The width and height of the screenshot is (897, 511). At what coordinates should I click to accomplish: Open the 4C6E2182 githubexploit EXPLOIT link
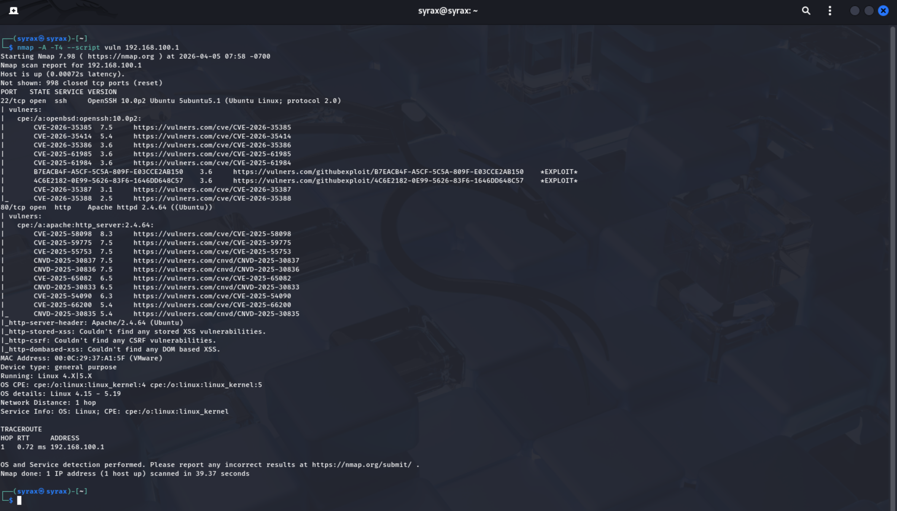pos(378,180)
